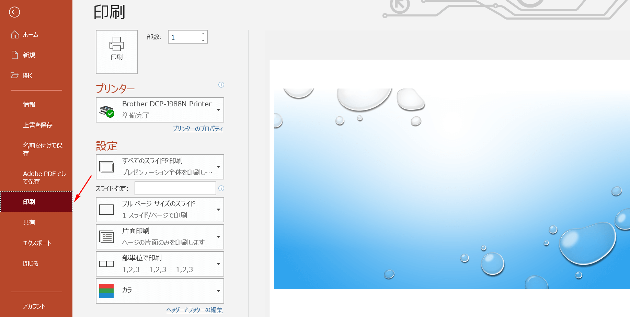The height and width of the screenshot is (317, 630).
Task: Select 閉じる in the sidebar
Action: click(x=36, y=263)
